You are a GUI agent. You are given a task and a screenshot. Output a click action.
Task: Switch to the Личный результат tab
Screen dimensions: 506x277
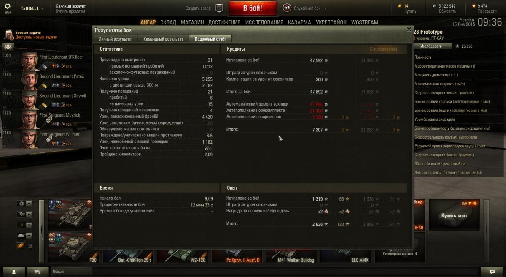point(116,39)
